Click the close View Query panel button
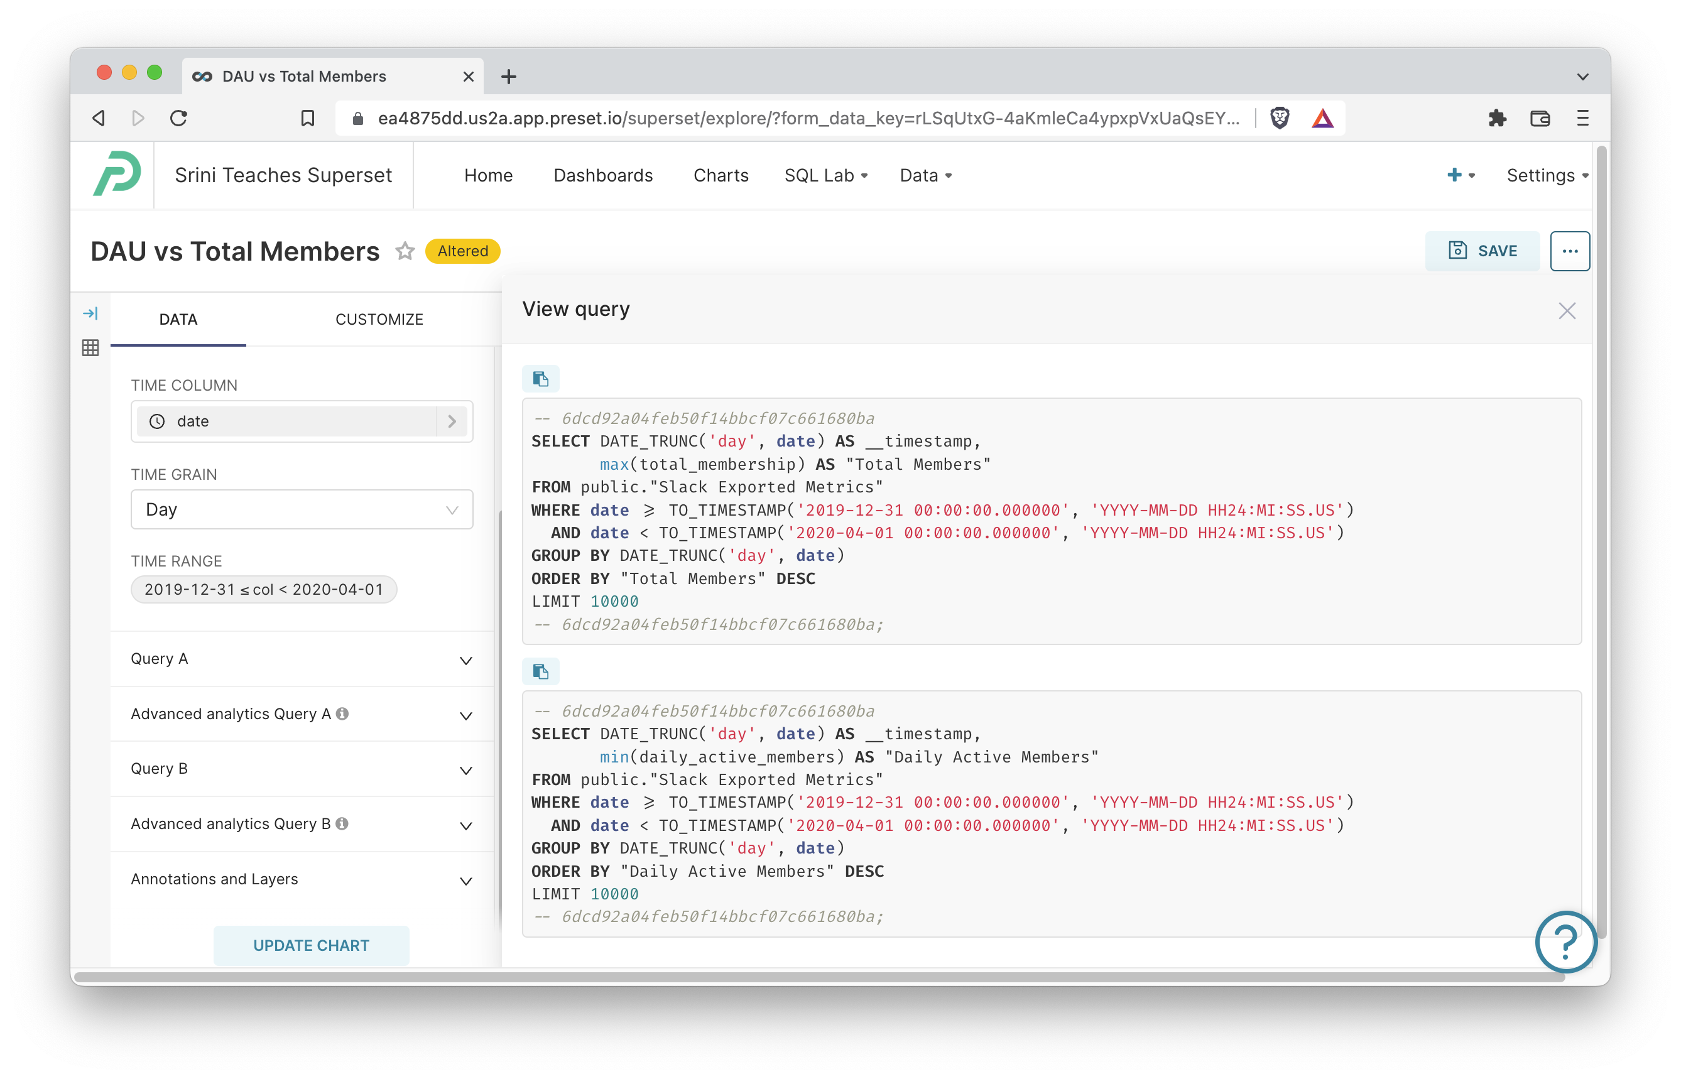This screenshot has width=1681, height=1079. click(1566, 311)
